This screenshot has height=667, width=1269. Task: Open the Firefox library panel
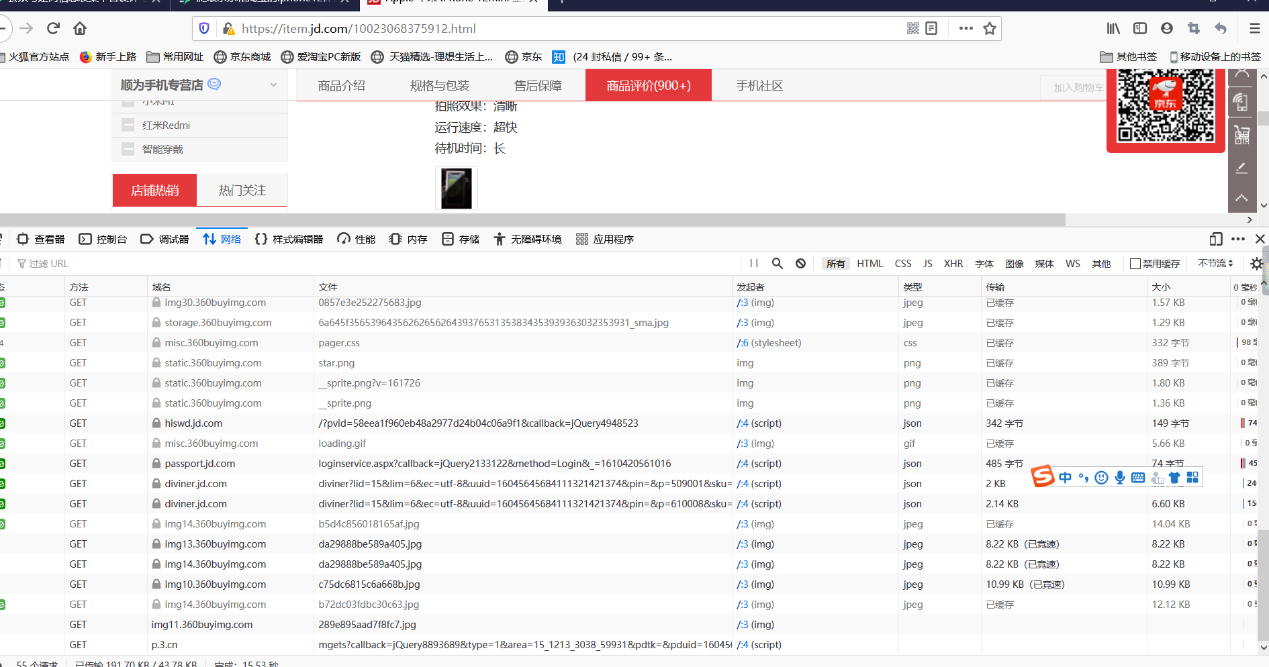point(1113,28)
